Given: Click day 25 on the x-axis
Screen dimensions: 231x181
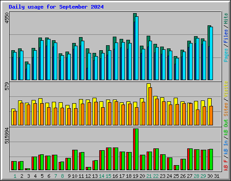Looking at the screenshot, I should tap(176, 176).
